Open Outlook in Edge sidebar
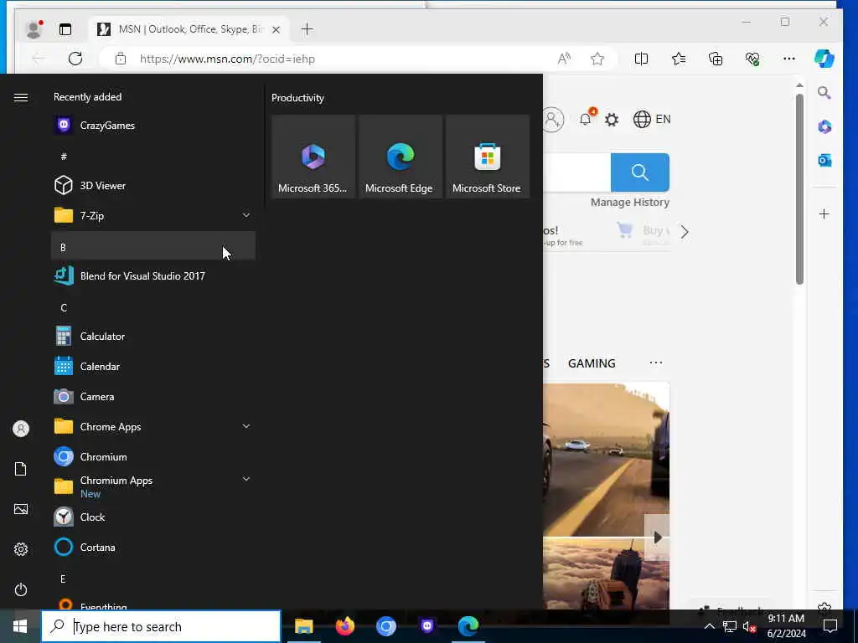 tap(824, 160)
